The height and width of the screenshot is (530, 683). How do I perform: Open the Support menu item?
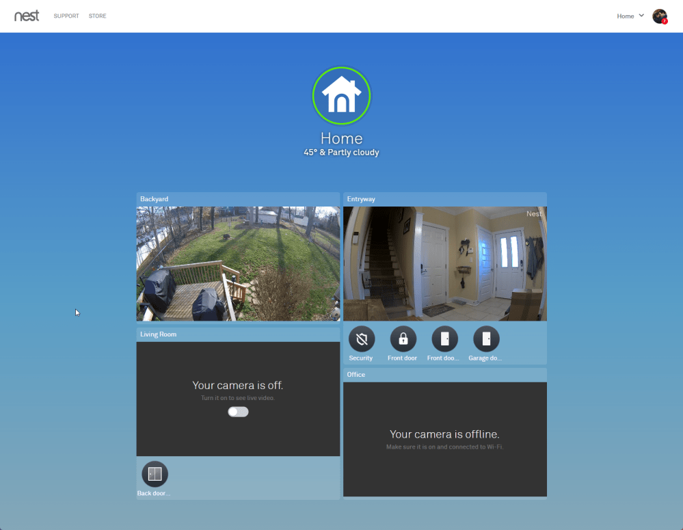click(66, 16)
